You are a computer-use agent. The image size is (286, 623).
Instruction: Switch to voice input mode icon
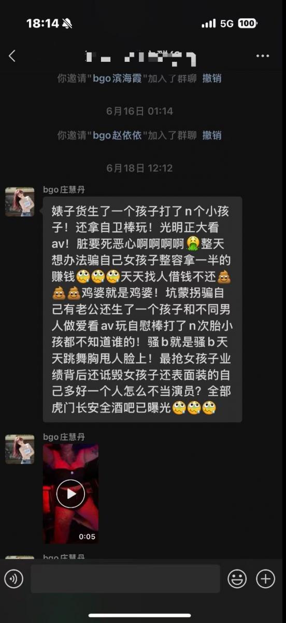point(13,579)
